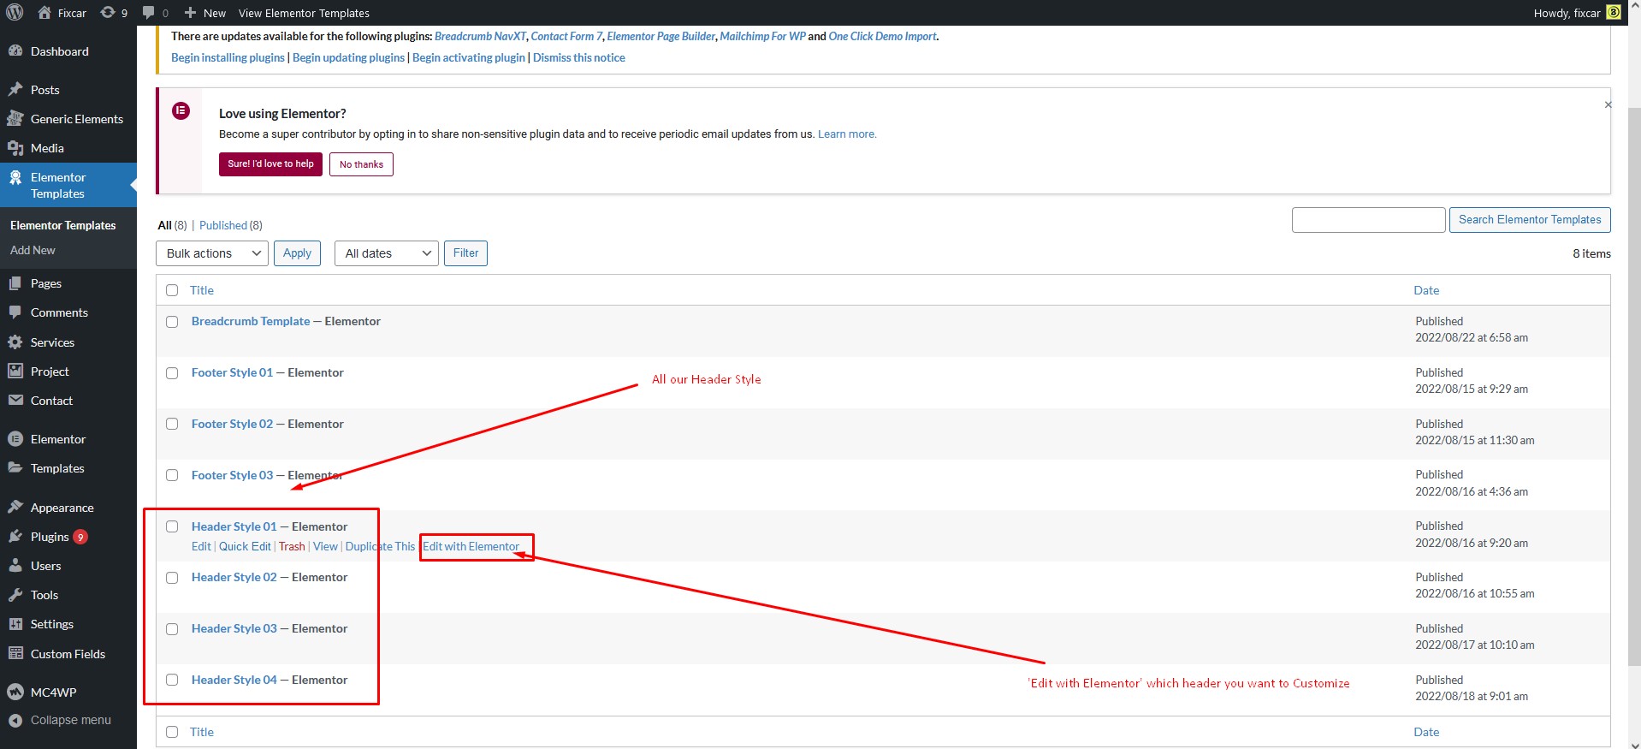Open the Fixcar site home icon
This screenshot has width=1641, height=749.
pos(44,13)
